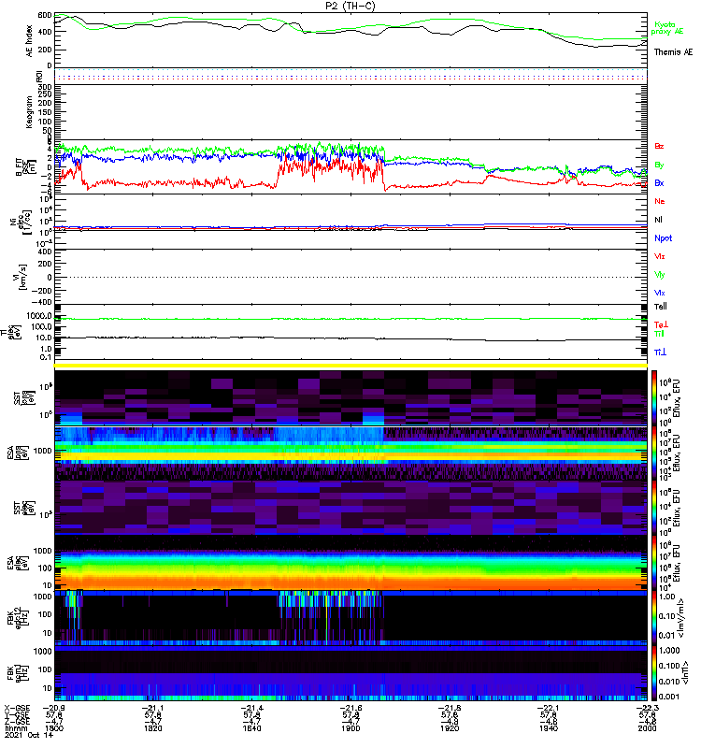Select the green "Kyoto proxy AE" legend label
This screenshot has height=748, width=701.
tap(667, 28)
